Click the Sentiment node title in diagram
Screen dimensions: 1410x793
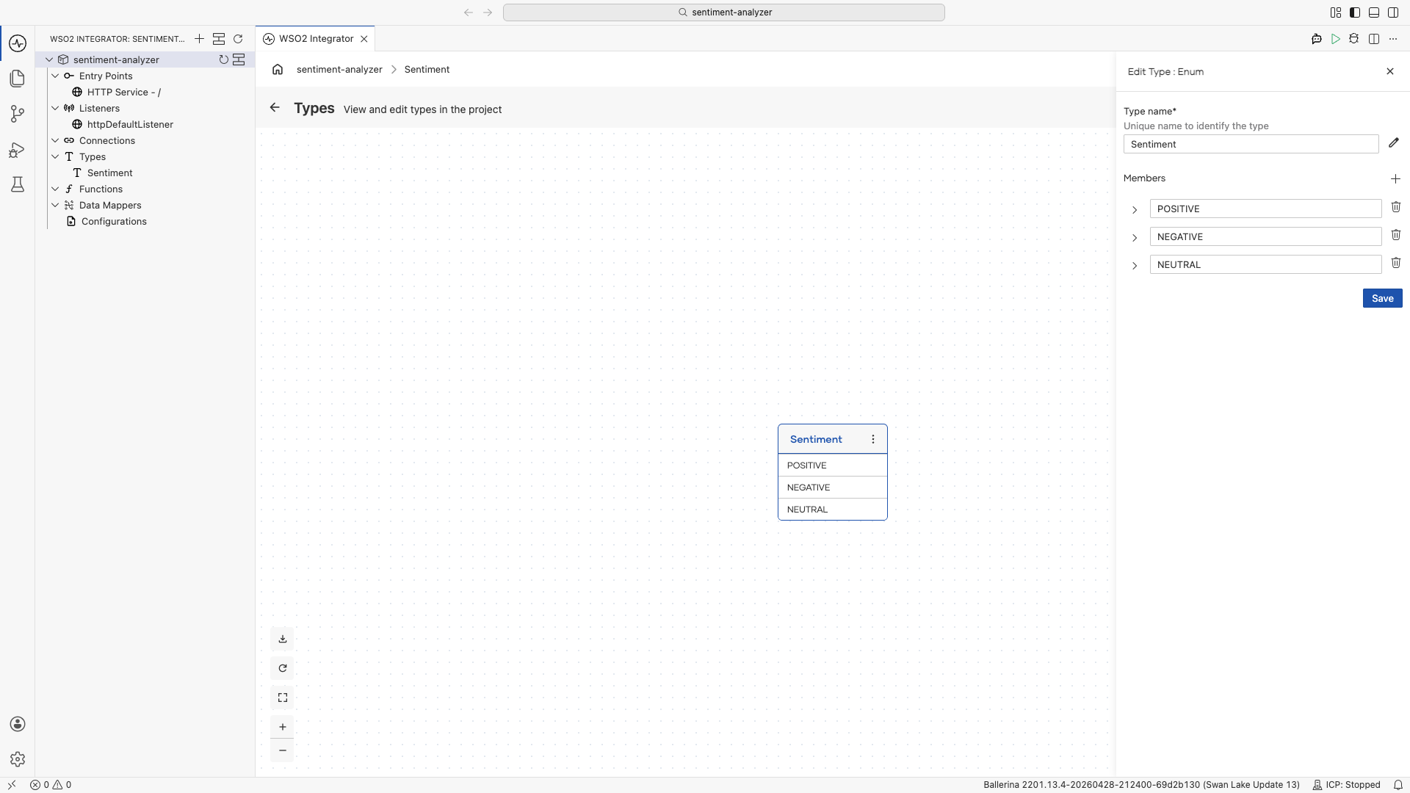pyautogui.click(x=816, y=439)
